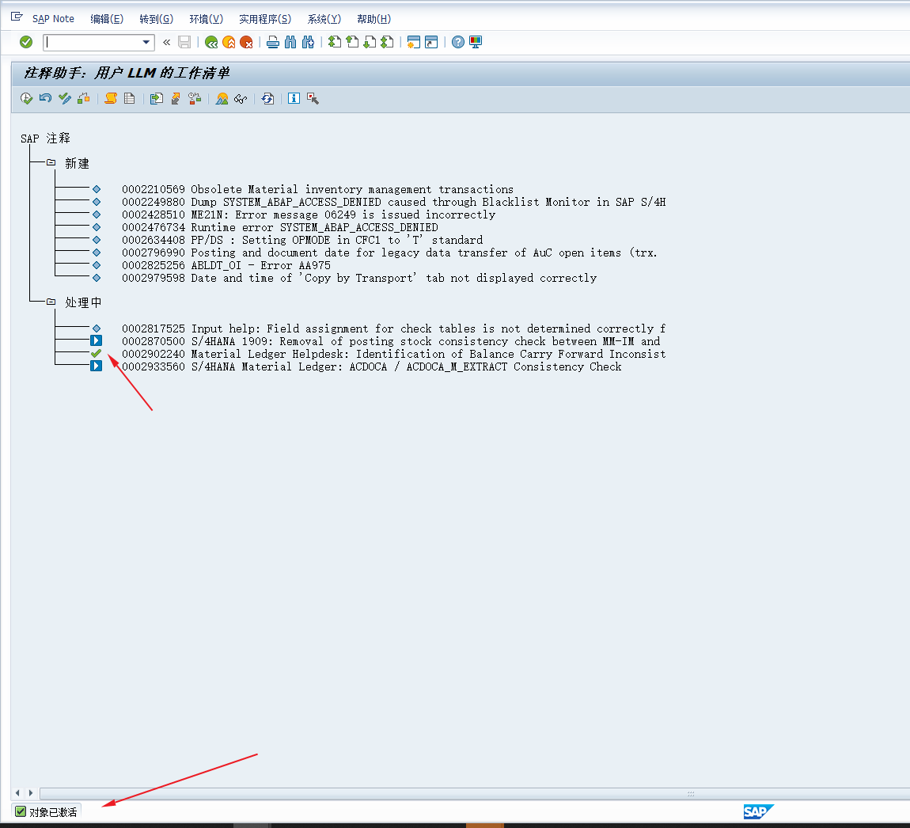Click the shapes-with-arrow toolbar icon
This screenshot has height=828, width=910.
[x=84, y=99]
